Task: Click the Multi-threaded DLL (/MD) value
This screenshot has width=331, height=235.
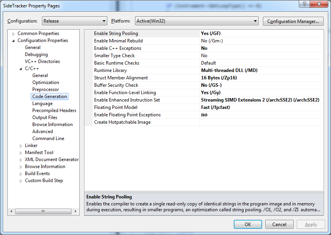Action: pos(229,70)
